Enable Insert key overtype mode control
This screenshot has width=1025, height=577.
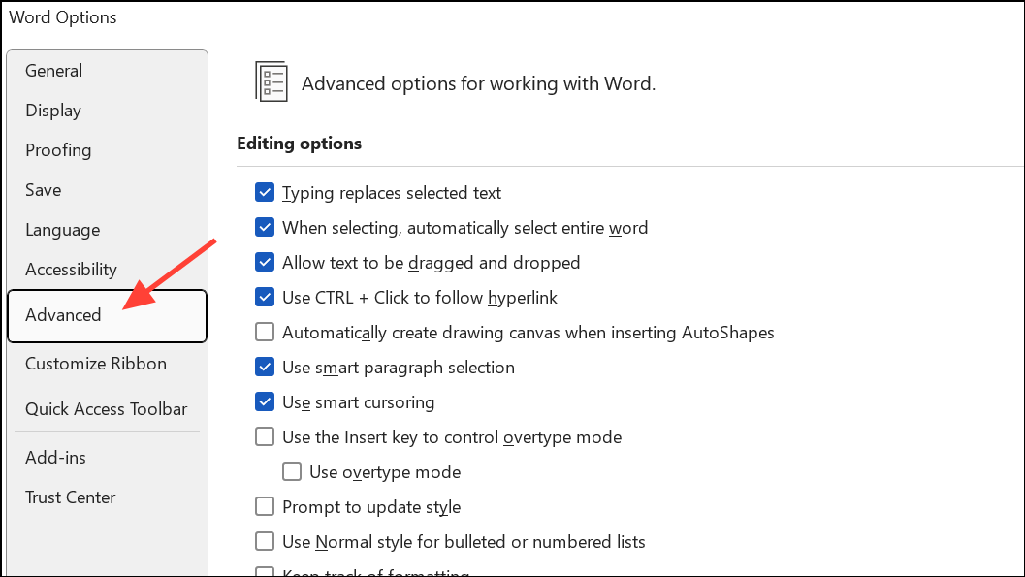[265, 437]
